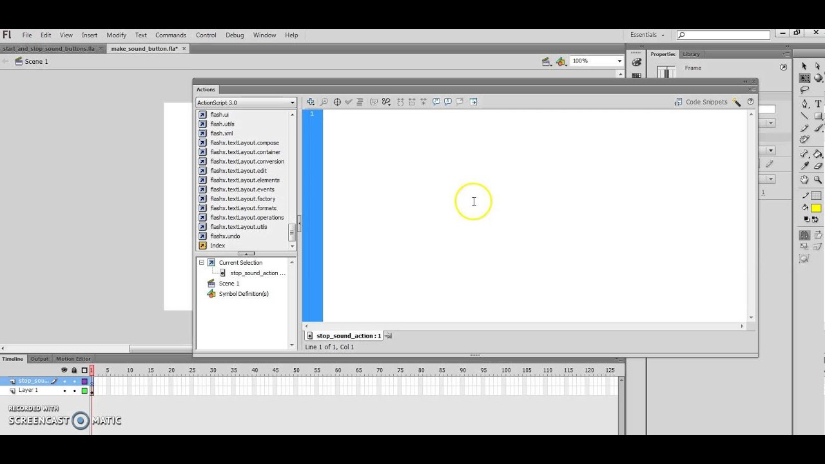Click Add new item to script icon
This screenshot has height=464, width=825.
[x=311, y=102]
